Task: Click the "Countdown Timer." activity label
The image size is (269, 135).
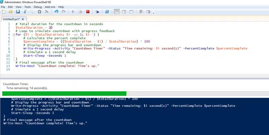Action: (x=16, y=84)
